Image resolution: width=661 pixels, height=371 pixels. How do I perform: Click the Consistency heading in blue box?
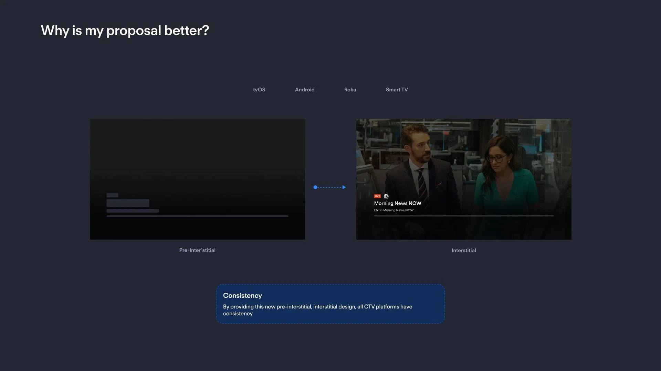pyautogui.click(x=242, y=296)
